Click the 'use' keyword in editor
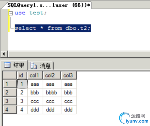 point(20,13)
